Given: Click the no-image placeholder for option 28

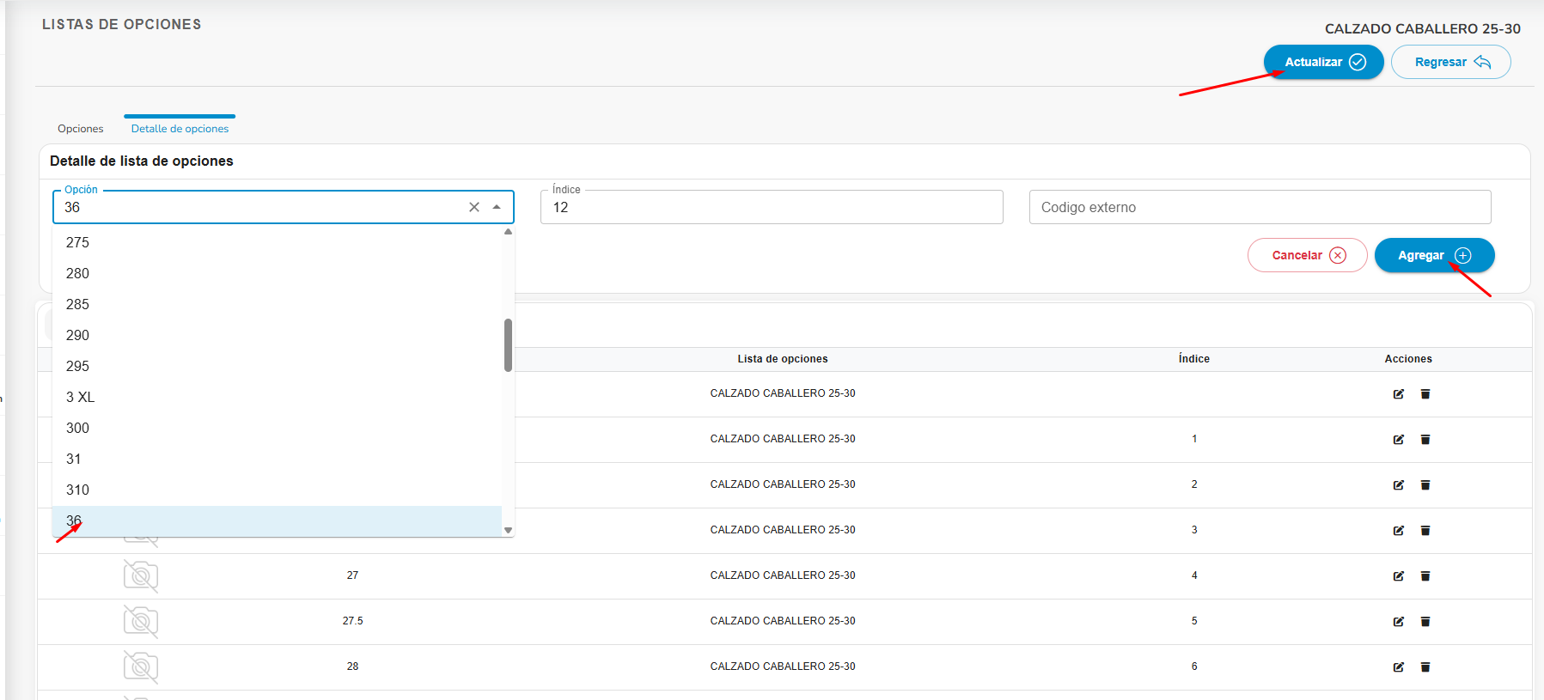Looking at the screenshot, I should (141, 667).
